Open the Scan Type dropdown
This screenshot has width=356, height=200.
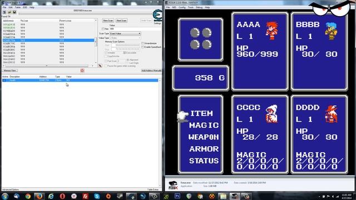[125, 33]
